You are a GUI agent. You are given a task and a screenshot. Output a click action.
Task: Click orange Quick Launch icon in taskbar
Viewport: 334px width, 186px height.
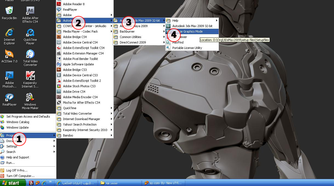pyautogui.click(x=38, y=183)
